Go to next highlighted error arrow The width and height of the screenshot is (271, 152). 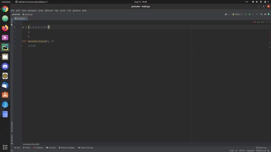pyautogui.click(x=269, y=22)
